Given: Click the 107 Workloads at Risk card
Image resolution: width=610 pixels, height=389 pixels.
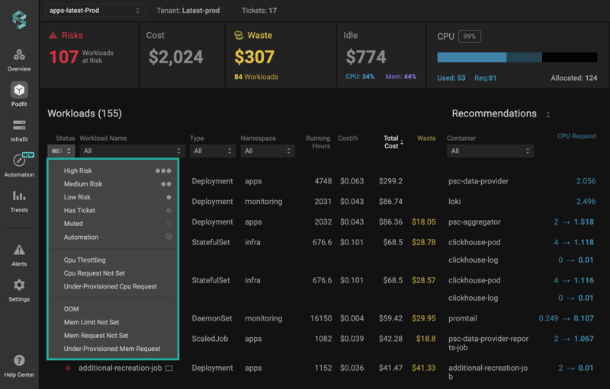Looking at the screenshot, I should (x=89, y=56).
